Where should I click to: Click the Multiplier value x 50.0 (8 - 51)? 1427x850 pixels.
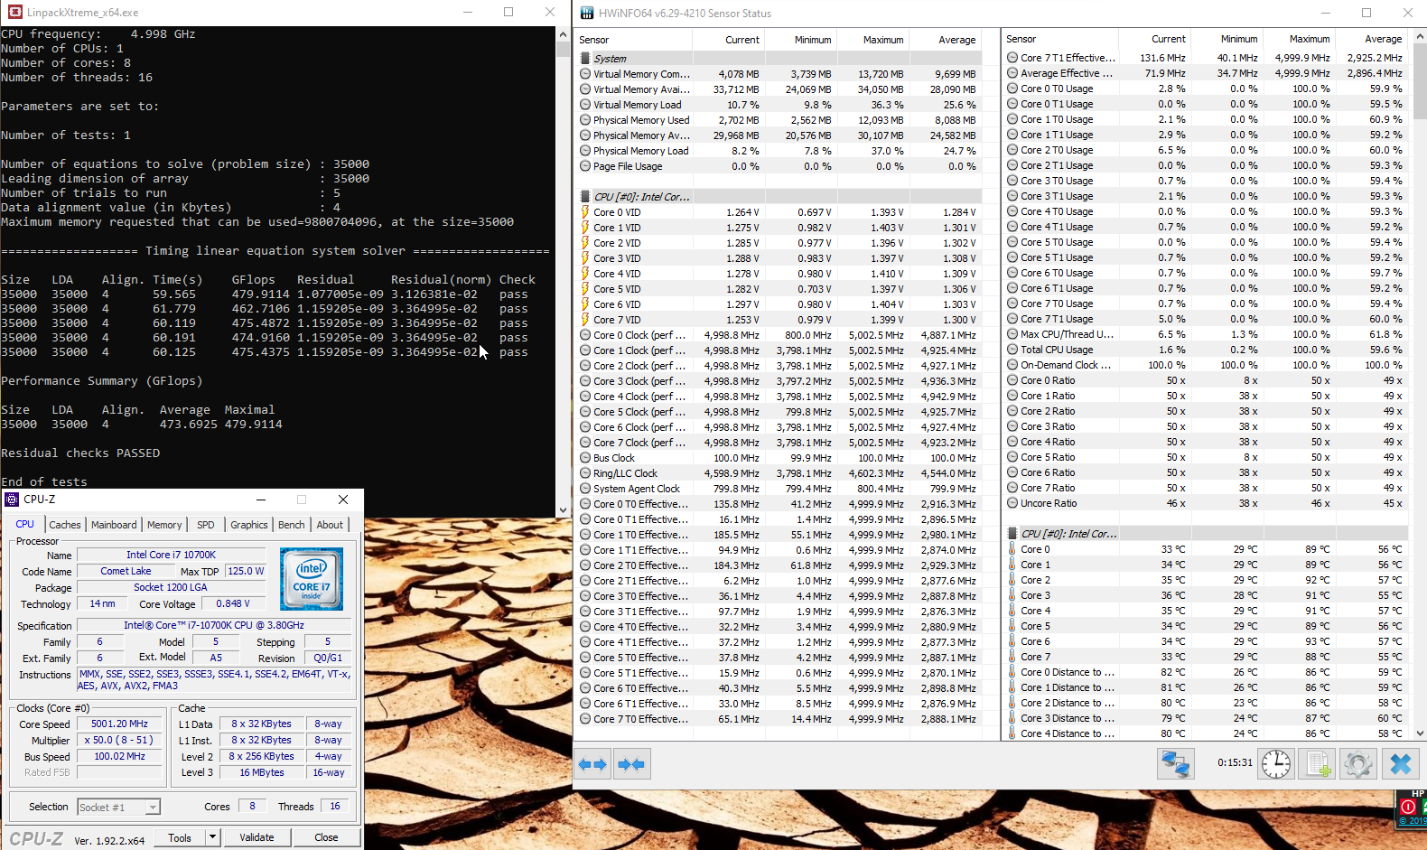point(119,740)
